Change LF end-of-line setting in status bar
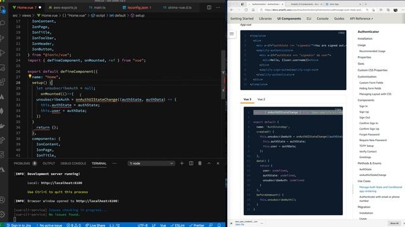The image size is (405, 227). click(x=154, y=225)
